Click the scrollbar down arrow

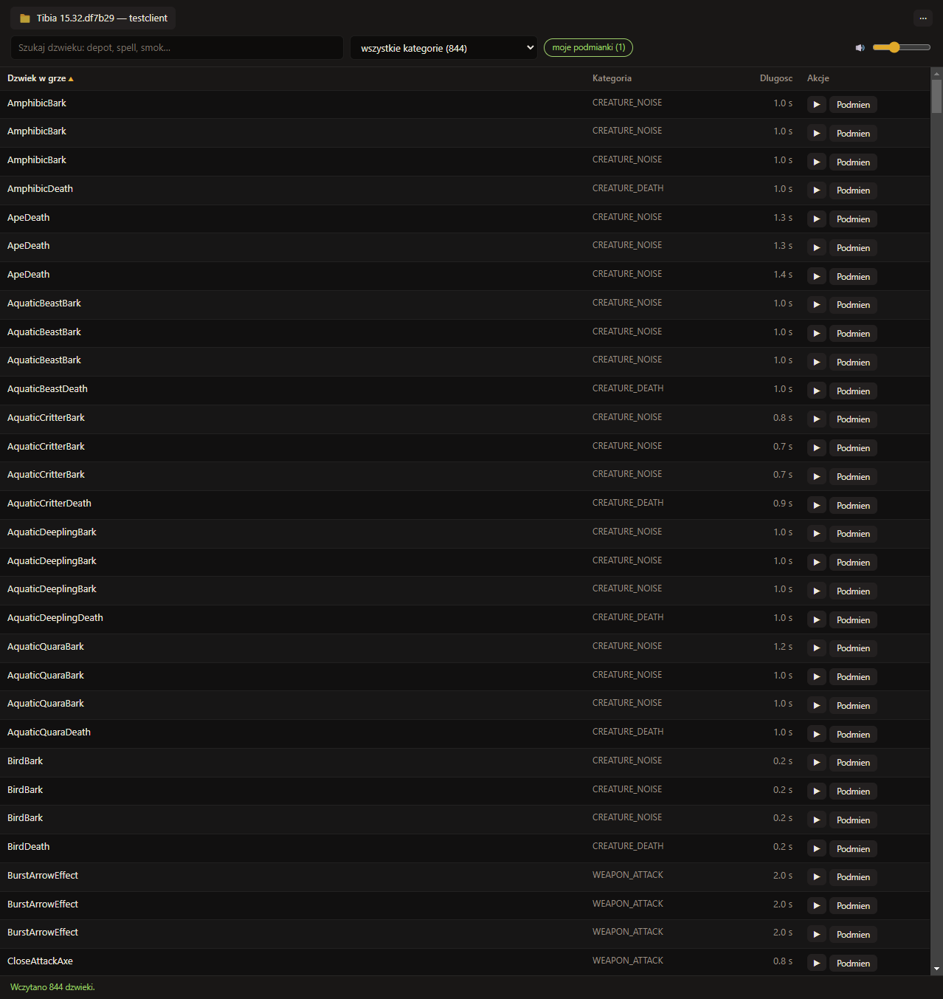tap(936, 969)
